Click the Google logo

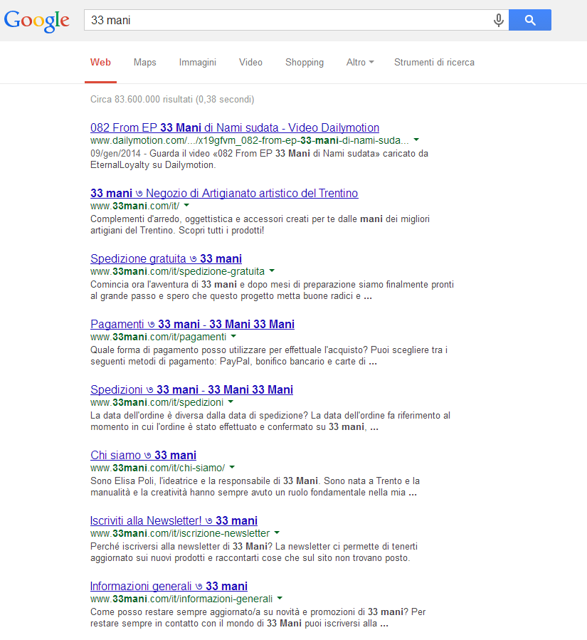(37, 21)
